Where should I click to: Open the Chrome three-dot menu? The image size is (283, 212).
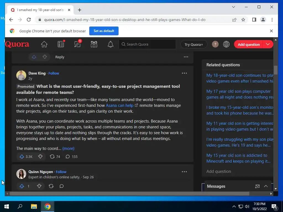[x=272, y=20]
